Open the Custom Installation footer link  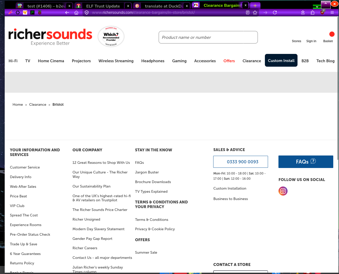[230, 188]
